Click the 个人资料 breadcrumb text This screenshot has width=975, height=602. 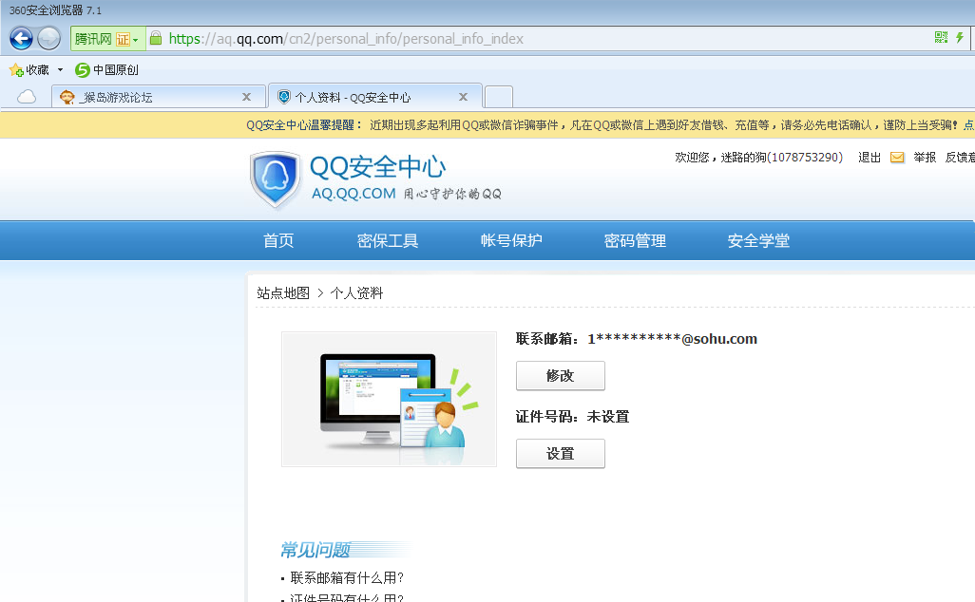point(356,293)
